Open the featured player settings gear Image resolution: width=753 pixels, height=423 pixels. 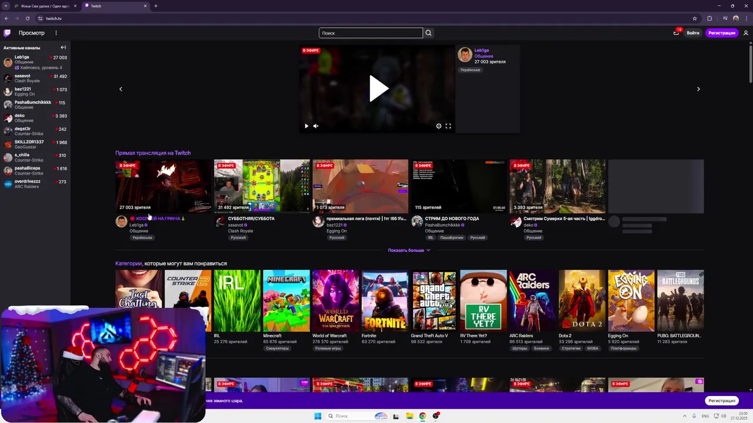pos(438,126)
